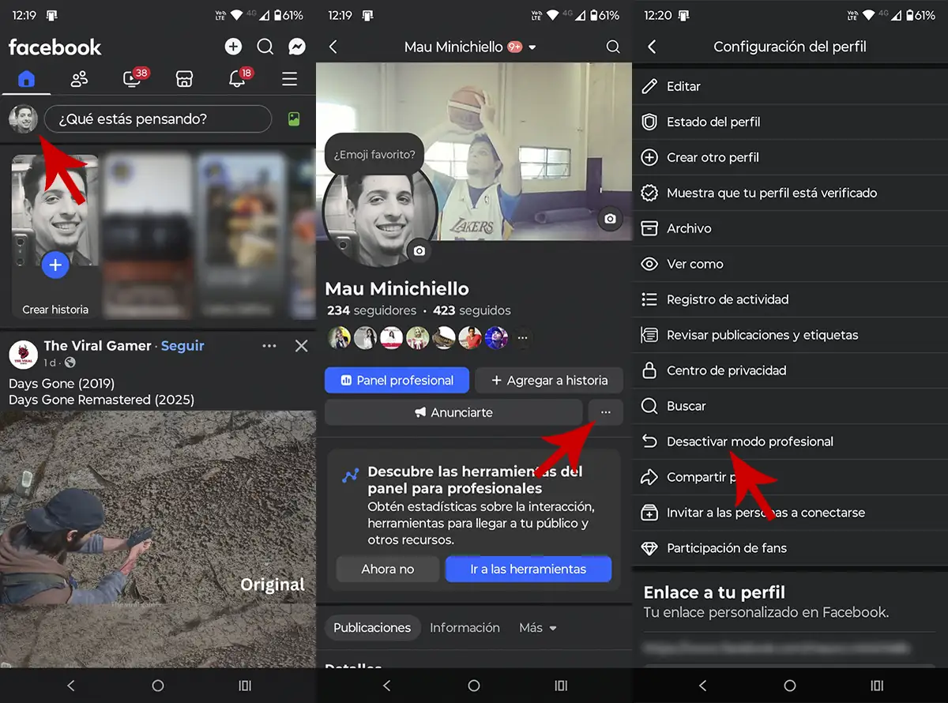Switch to the Información tab
The image size is (948, 703).
point(465,628)
